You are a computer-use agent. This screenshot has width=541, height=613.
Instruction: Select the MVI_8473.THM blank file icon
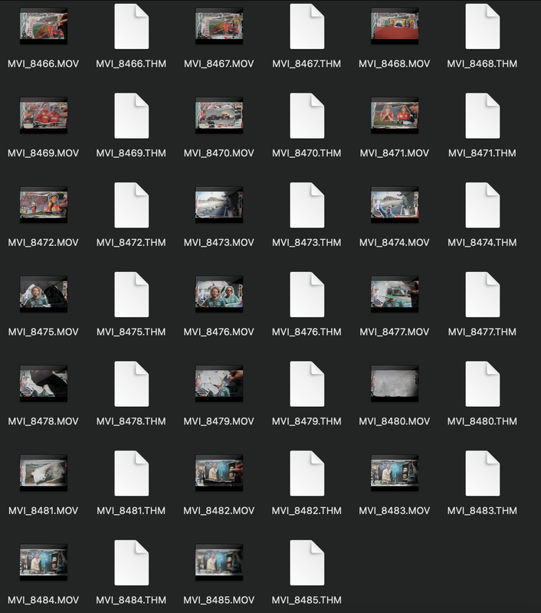pos(307,205)
